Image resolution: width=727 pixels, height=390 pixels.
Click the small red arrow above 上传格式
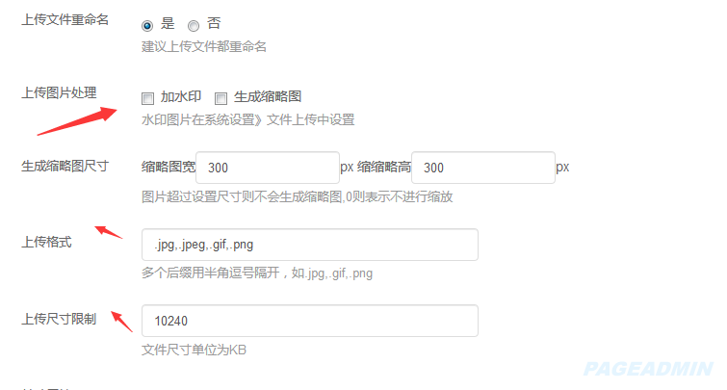click(109, 232)
